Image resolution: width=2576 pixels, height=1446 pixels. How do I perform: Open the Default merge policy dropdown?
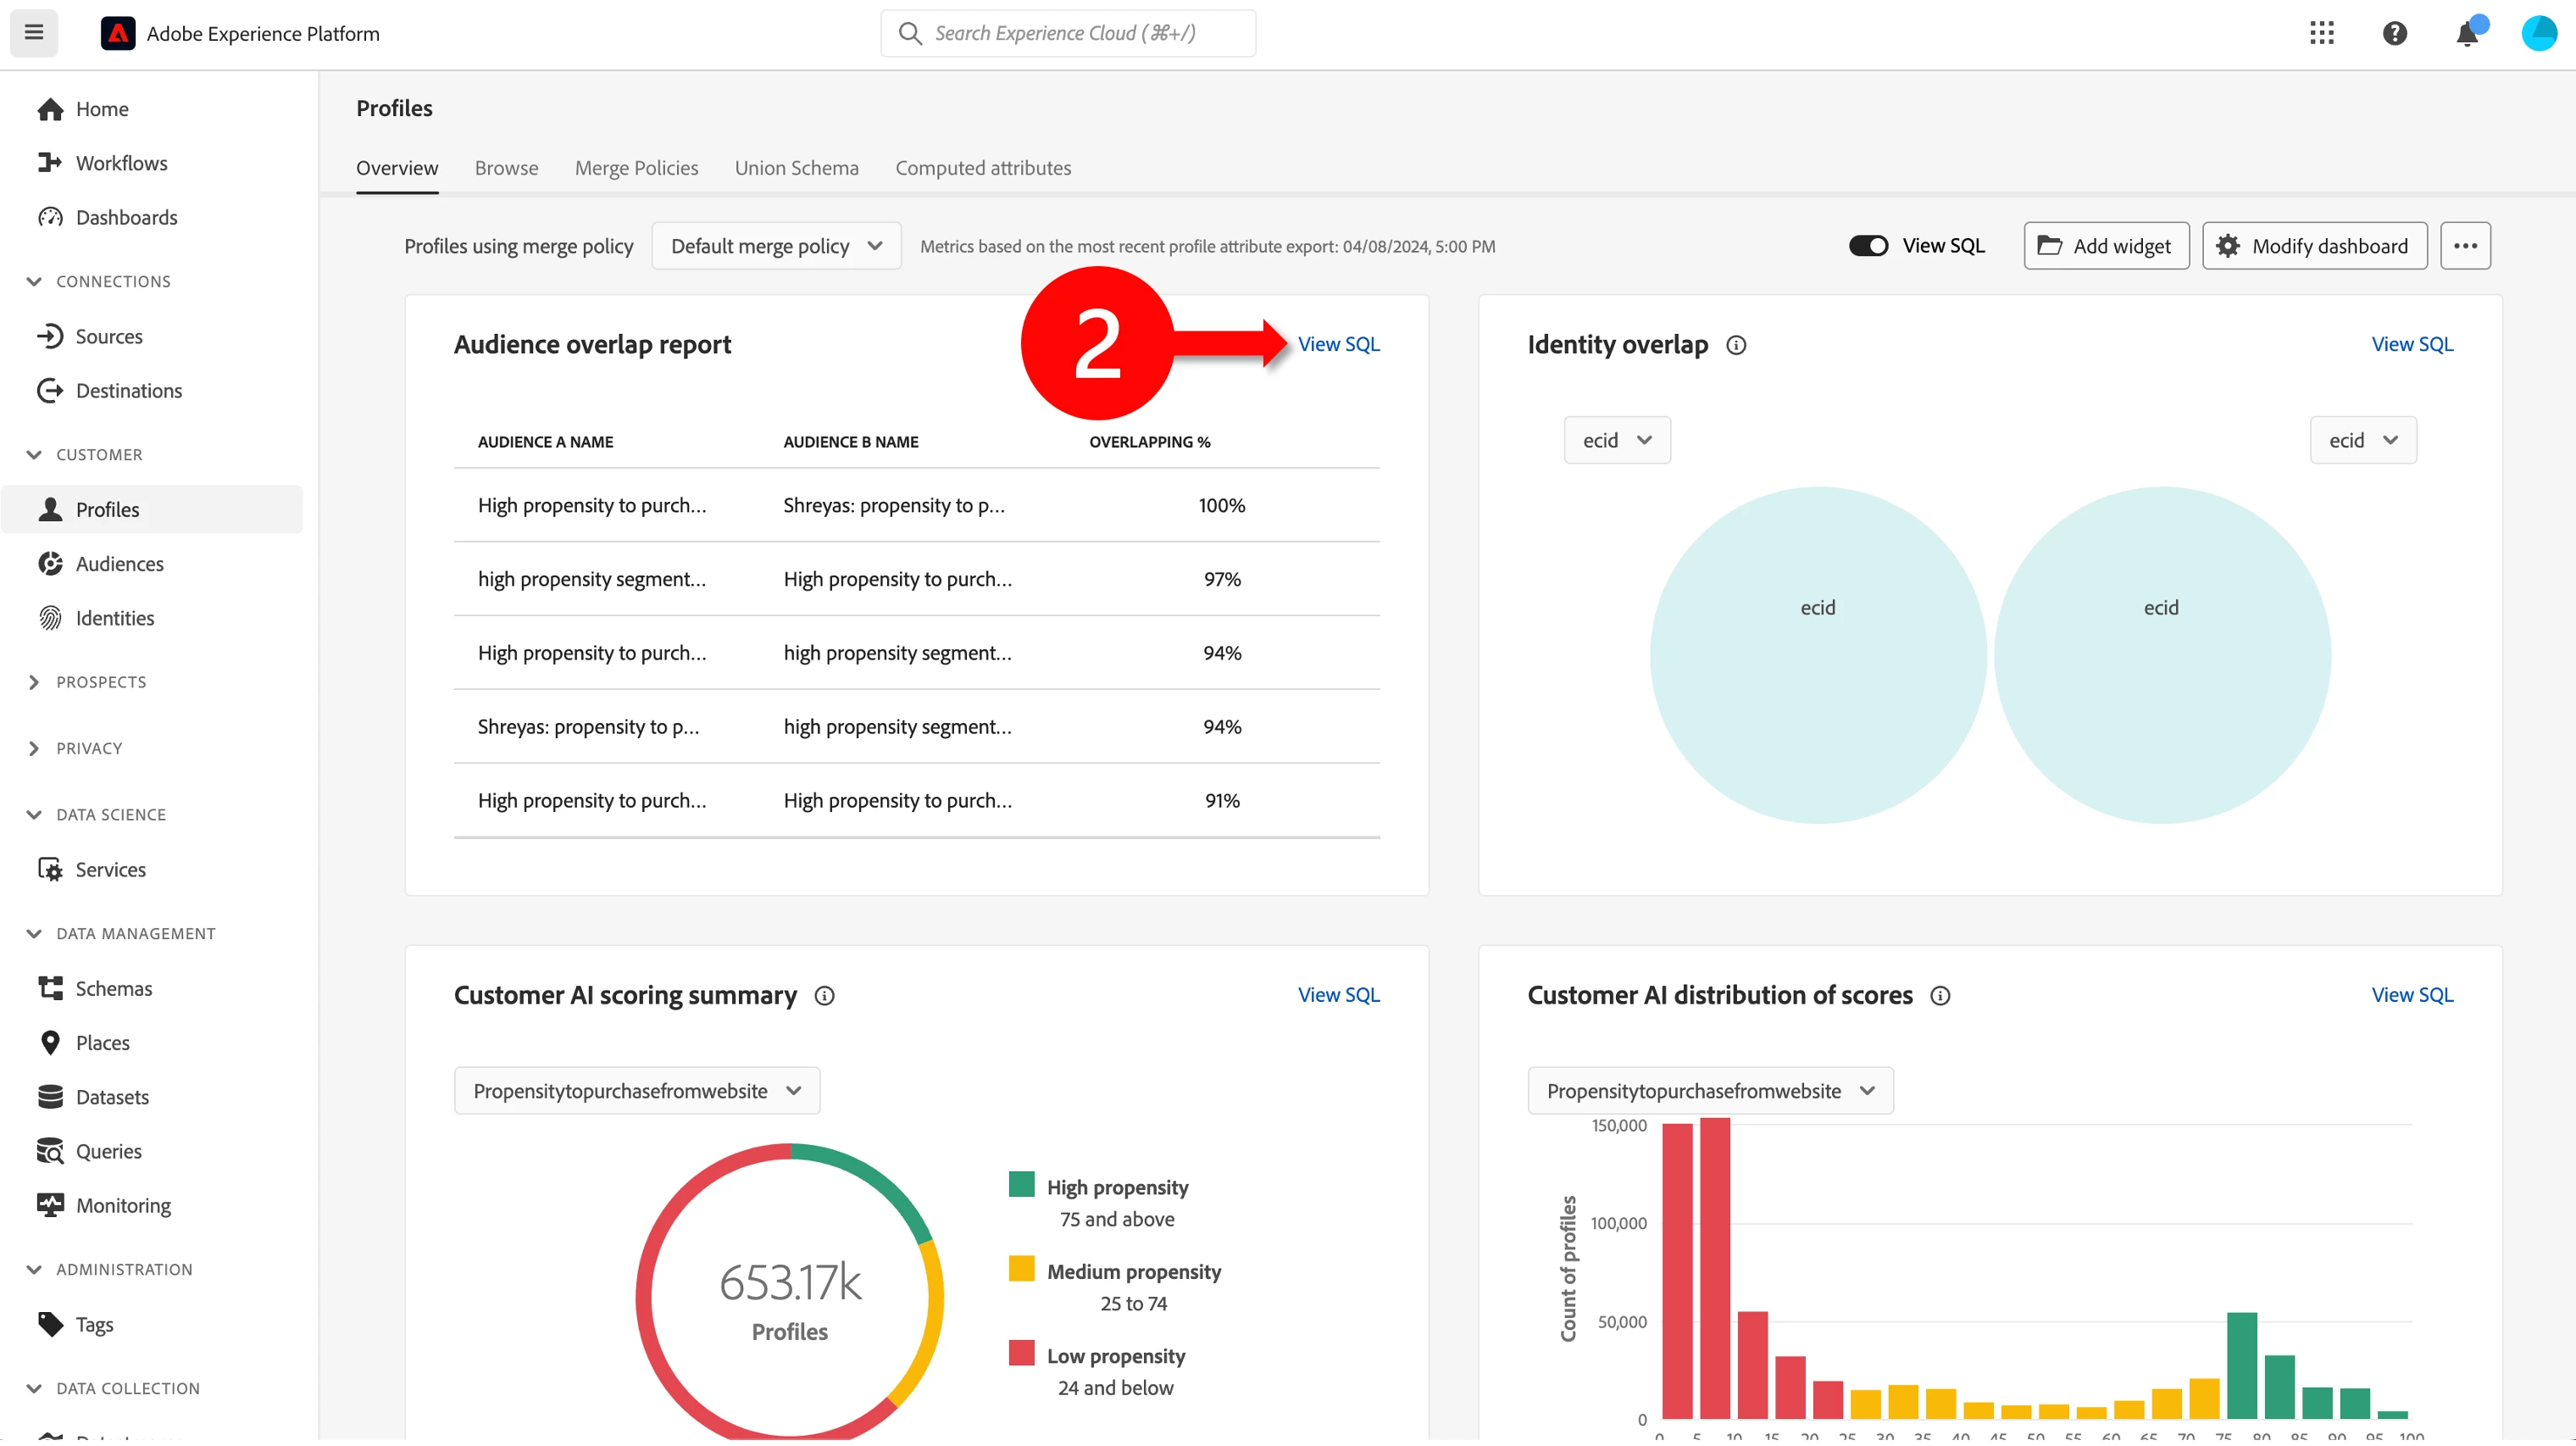[x=776, y=246]
